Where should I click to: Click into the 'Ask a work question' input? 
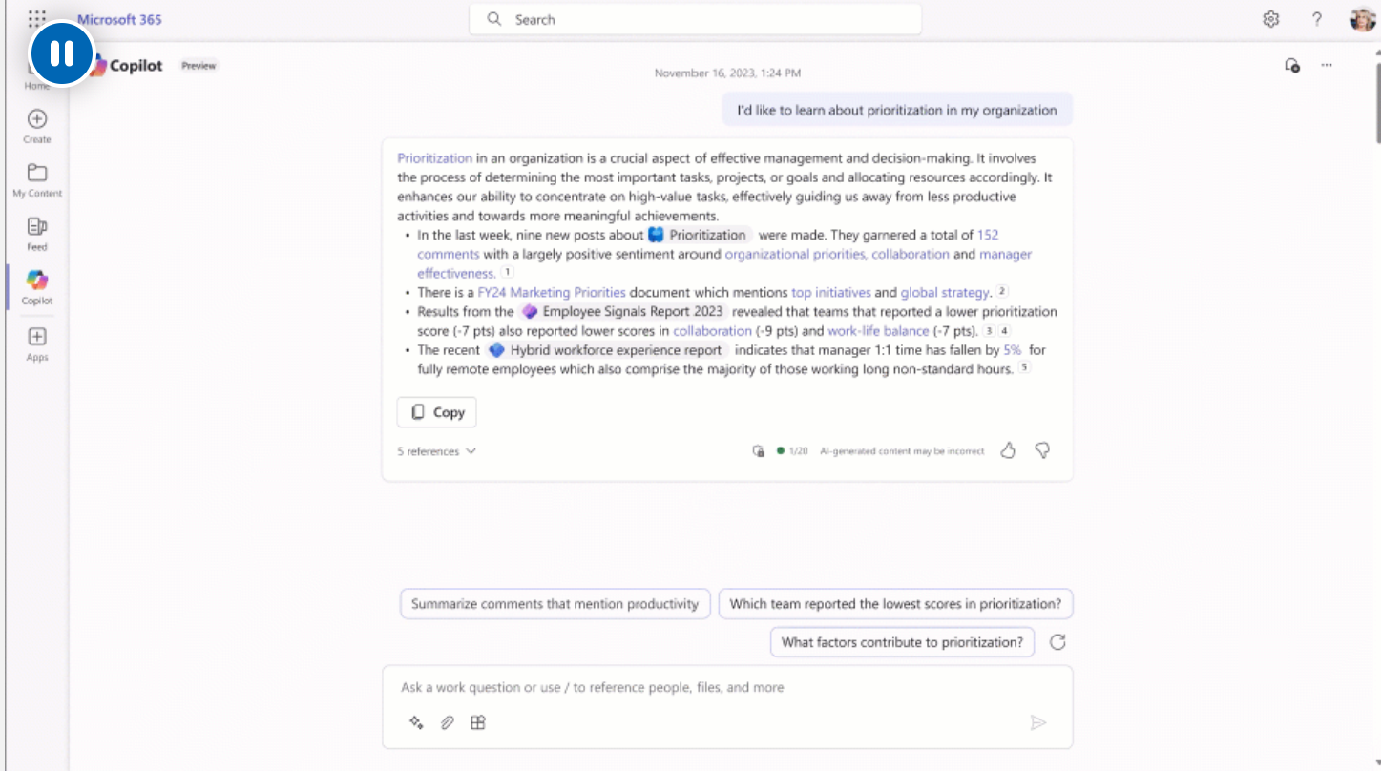pos(727,687)
